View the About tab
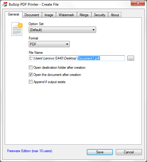This screenshot has width=147, height=162. (115, 15)
